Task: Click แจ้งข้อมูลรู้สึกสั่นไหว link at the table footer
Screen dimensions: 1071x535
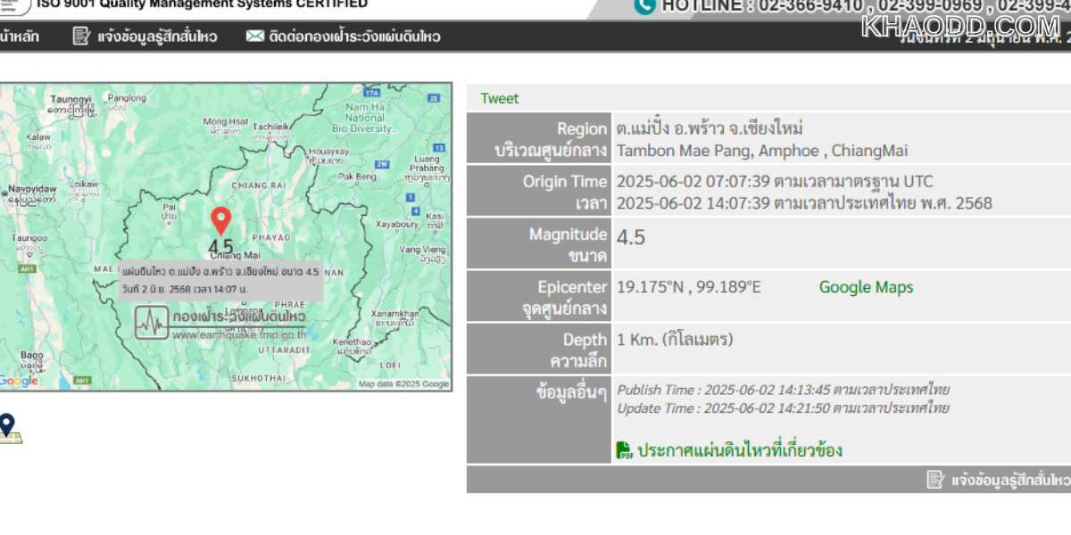Action: pyautogui.click(x=1010, y=480)
